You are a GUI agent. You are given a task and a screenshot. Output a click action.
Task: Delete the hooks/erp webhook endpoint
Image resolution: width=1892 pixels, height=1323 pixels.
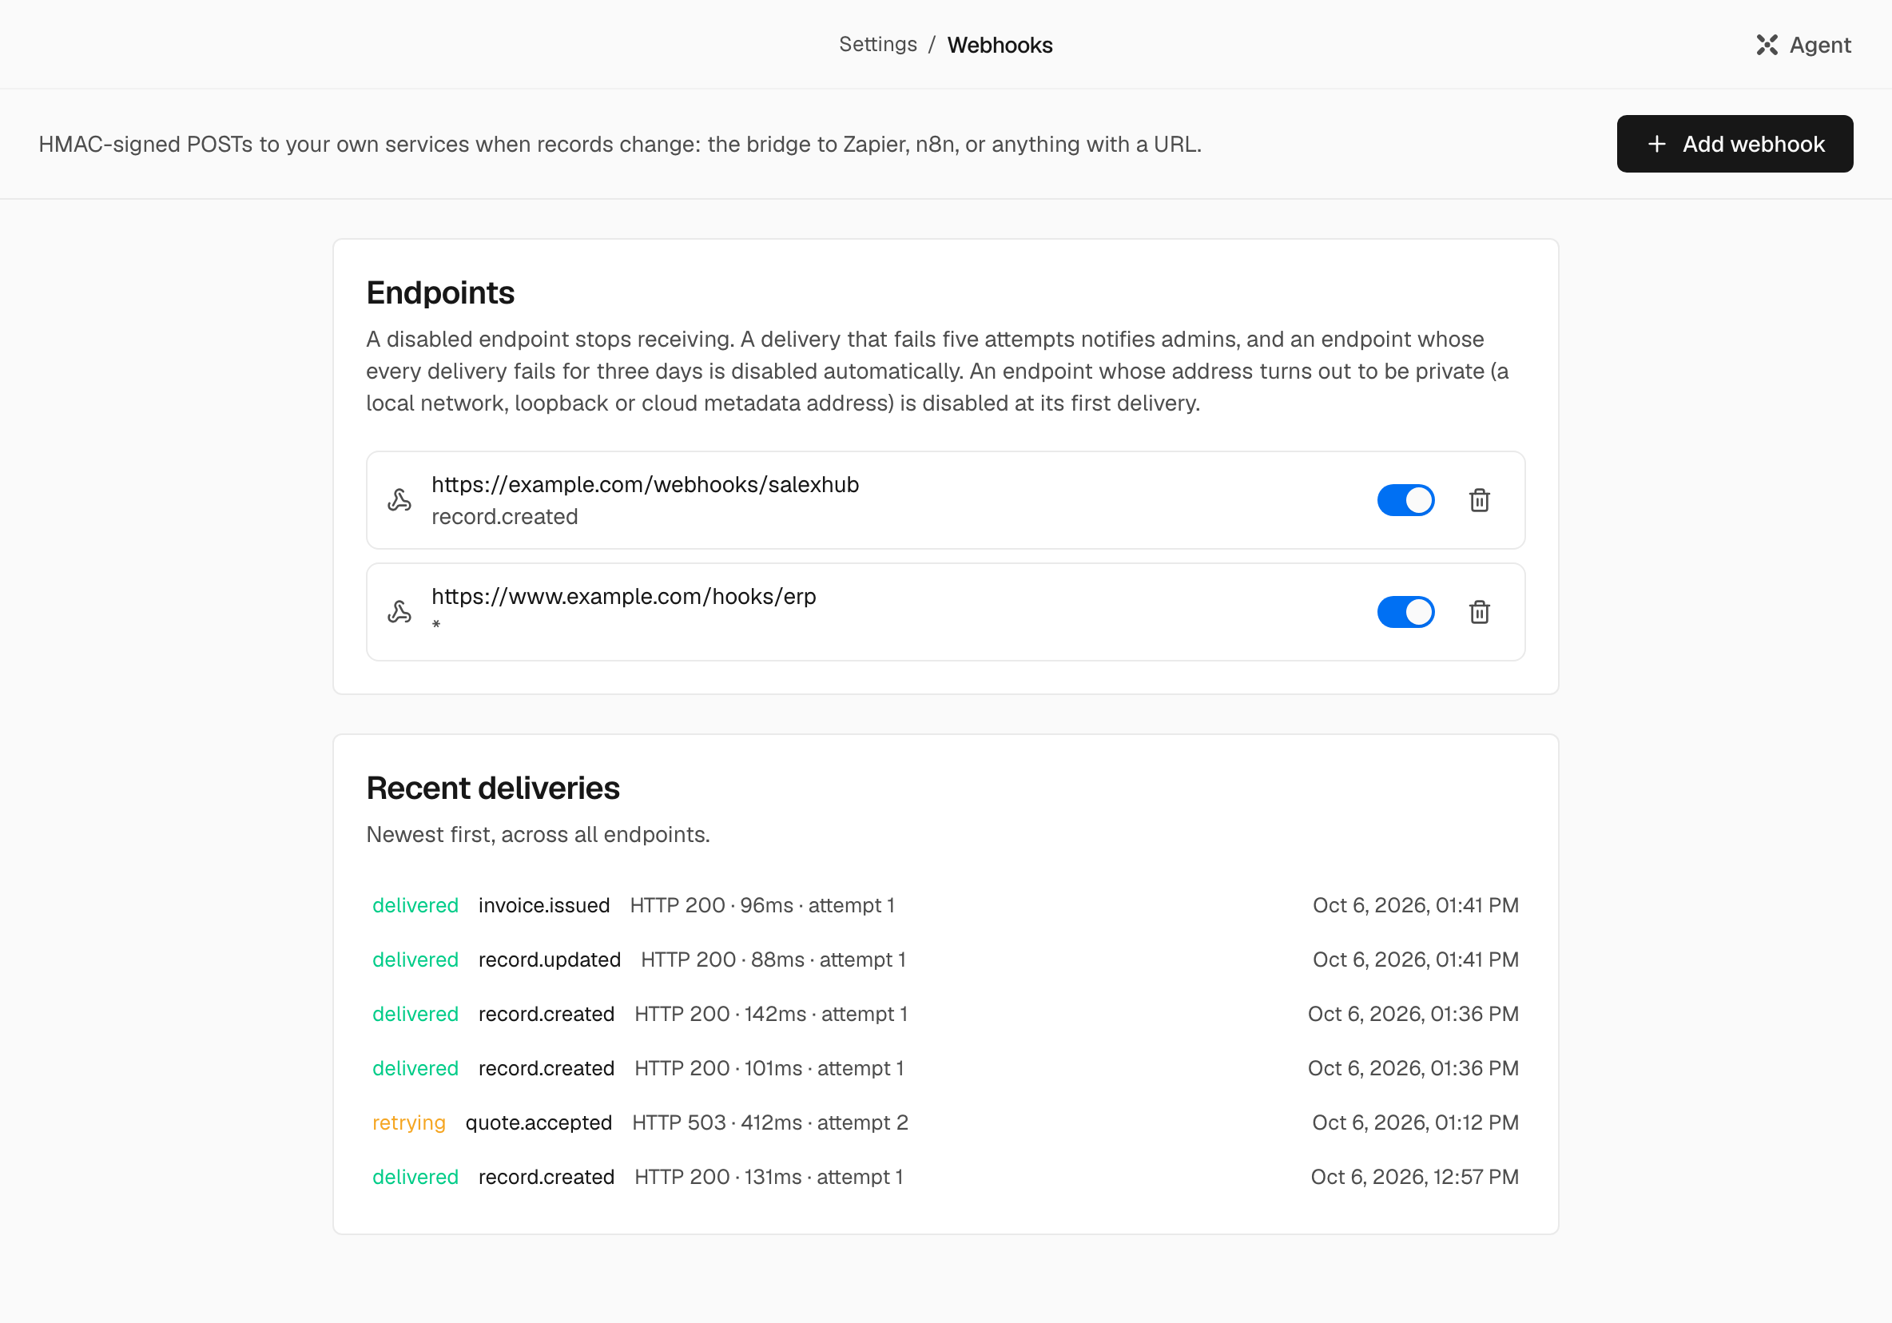click(1479, 612)
